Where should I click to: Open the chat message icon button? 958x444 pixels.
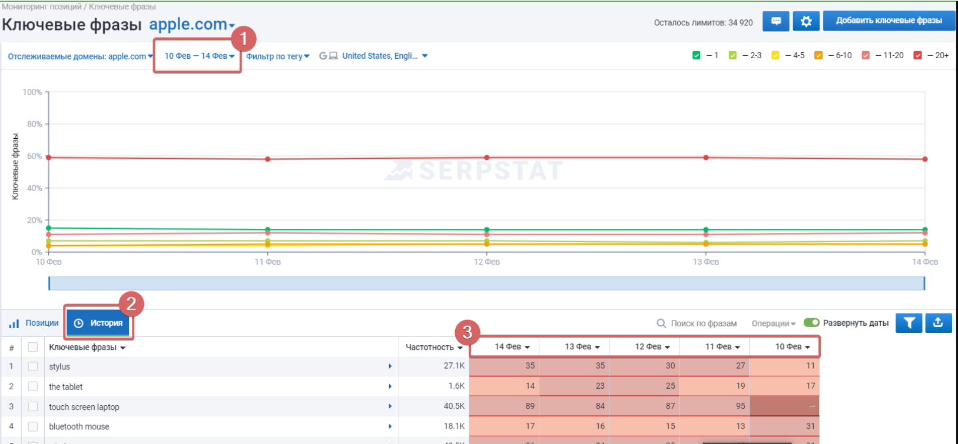click(x=775, y=21)
